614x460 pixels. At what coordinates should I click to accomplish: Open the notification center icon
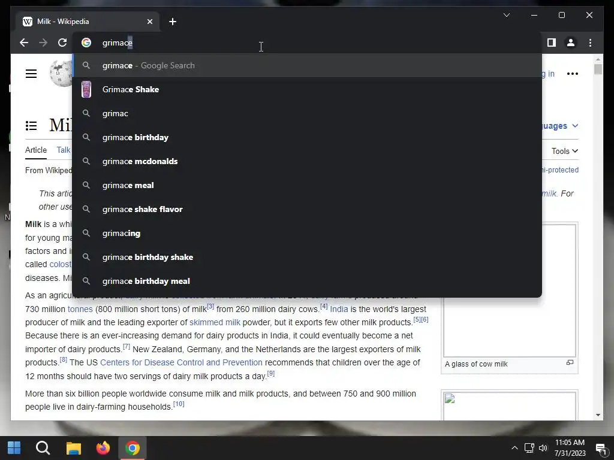pos(601,448)
